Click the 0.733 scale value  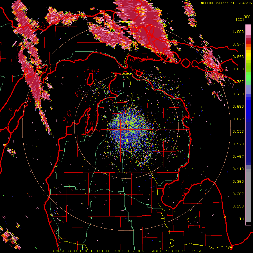tap(238, 94)
